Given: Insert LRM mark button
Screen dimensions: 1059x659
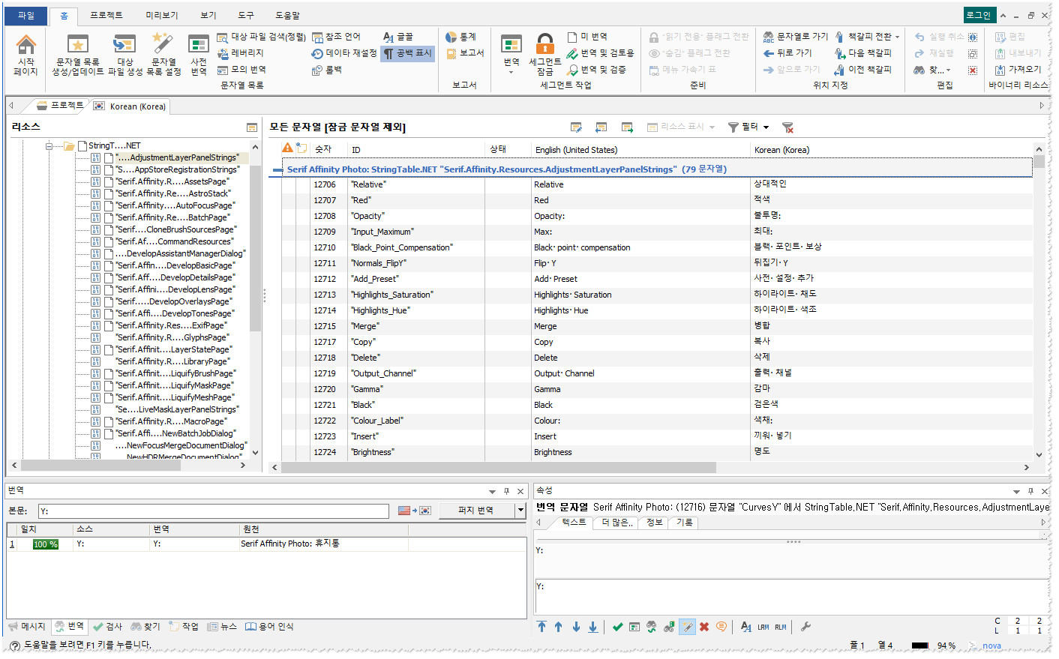Looking at the screenshot, I should pyautogui.click(x=763, y=627).
